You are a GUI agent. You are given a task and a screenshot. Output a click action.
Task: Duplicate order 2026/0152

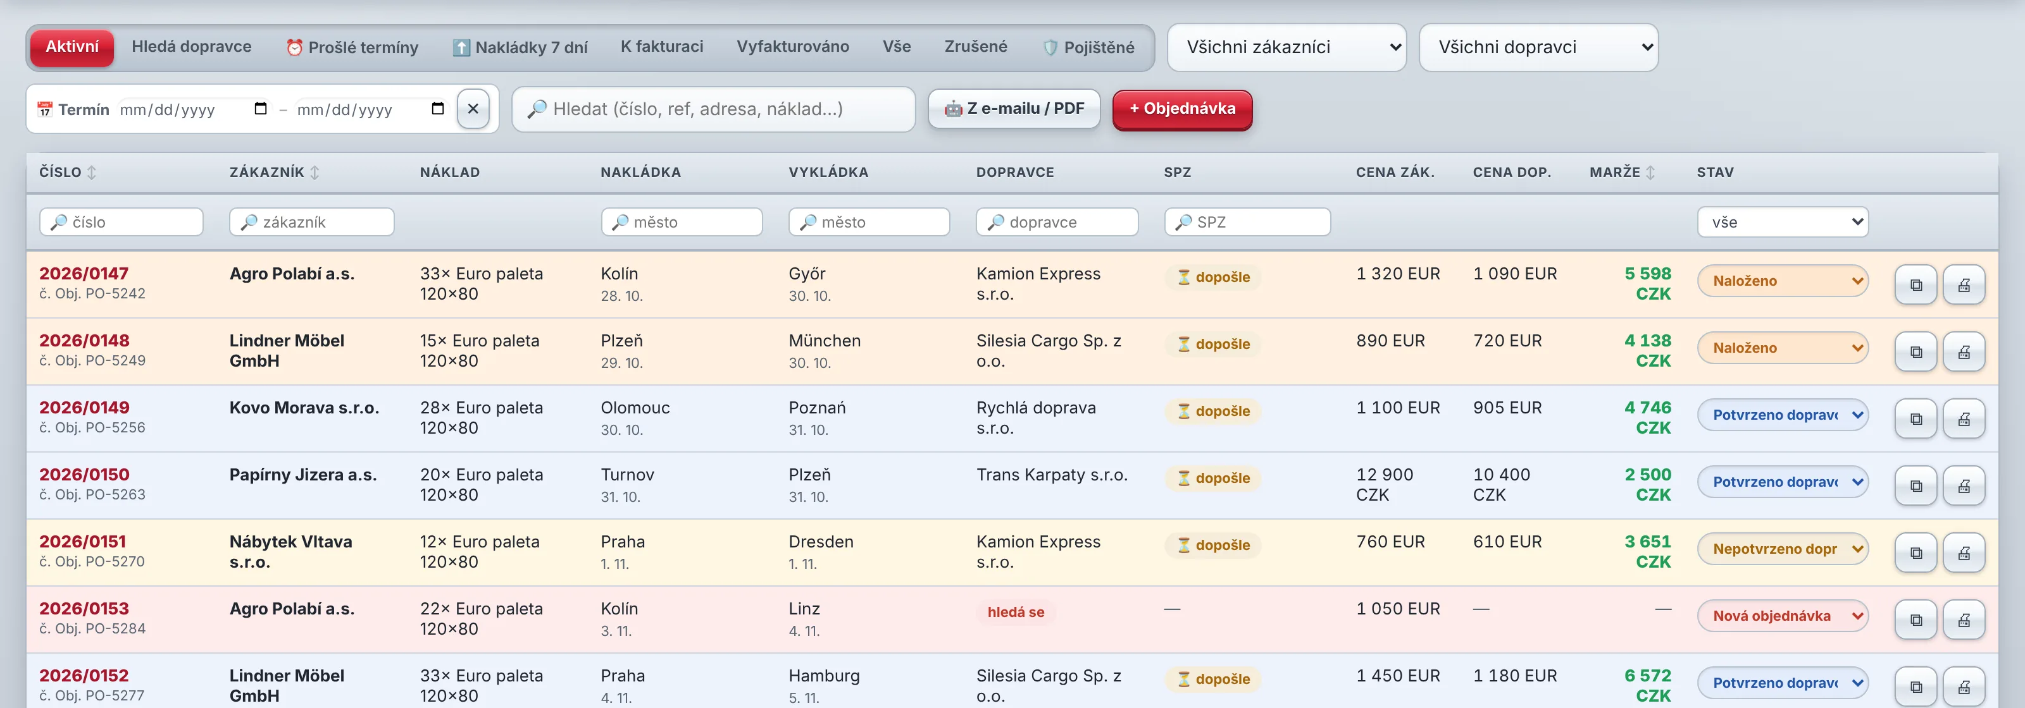tap(1916, 686)
